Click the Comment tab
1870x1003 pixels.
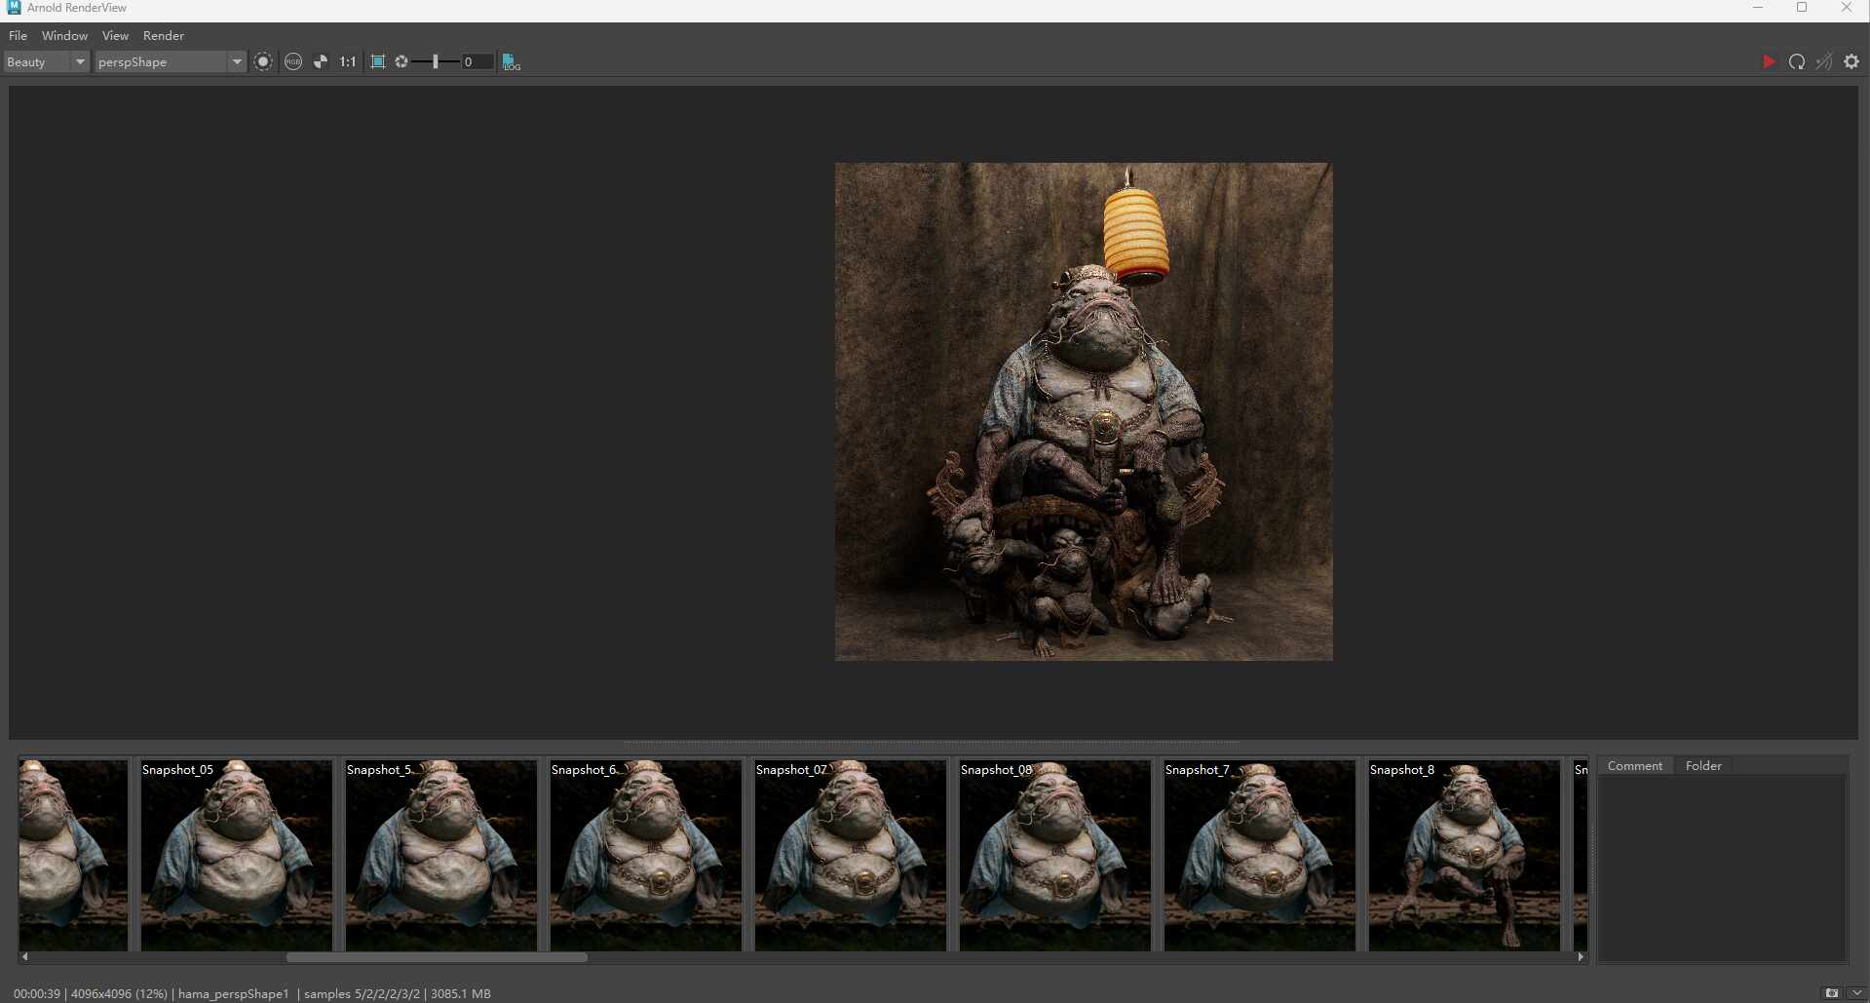1634,766
